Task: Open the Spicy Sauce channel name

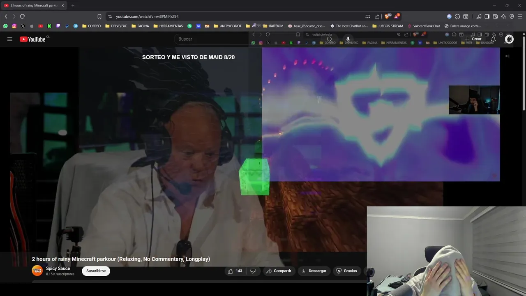Action: click(x=58, y=268)
